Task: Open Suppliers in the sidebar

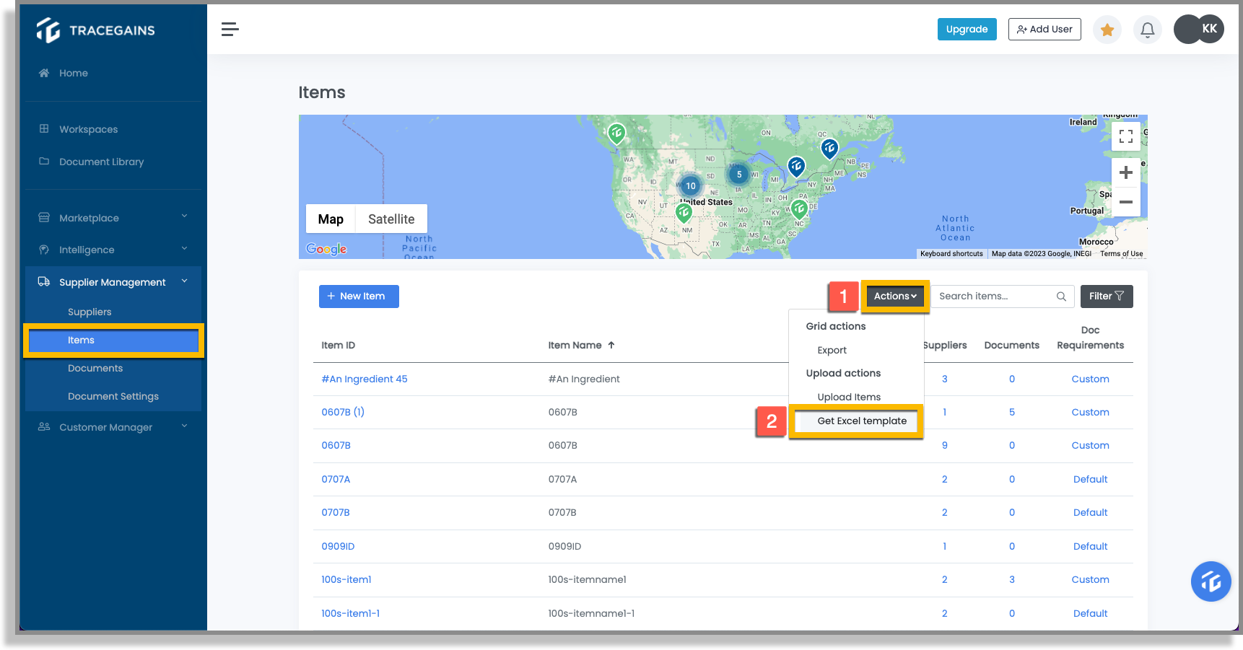Action: click(x=90, y=312)
